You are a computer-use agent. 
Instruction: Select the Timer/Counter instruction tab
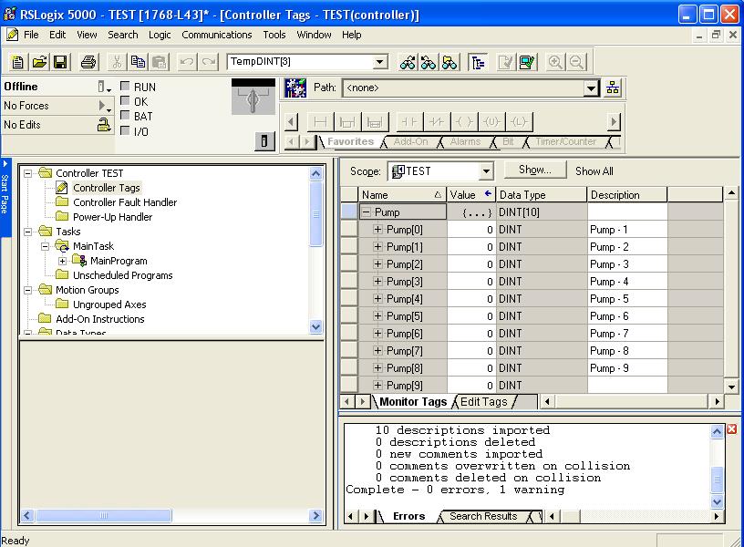coord(565,141)
